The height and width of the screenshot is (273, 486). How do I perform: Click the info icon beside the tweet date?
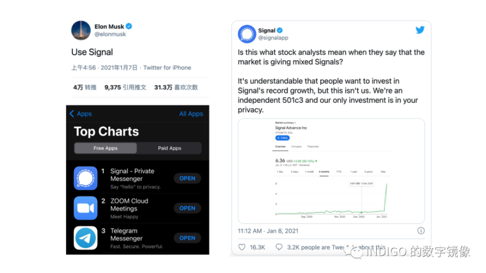(x=421, y=231)
